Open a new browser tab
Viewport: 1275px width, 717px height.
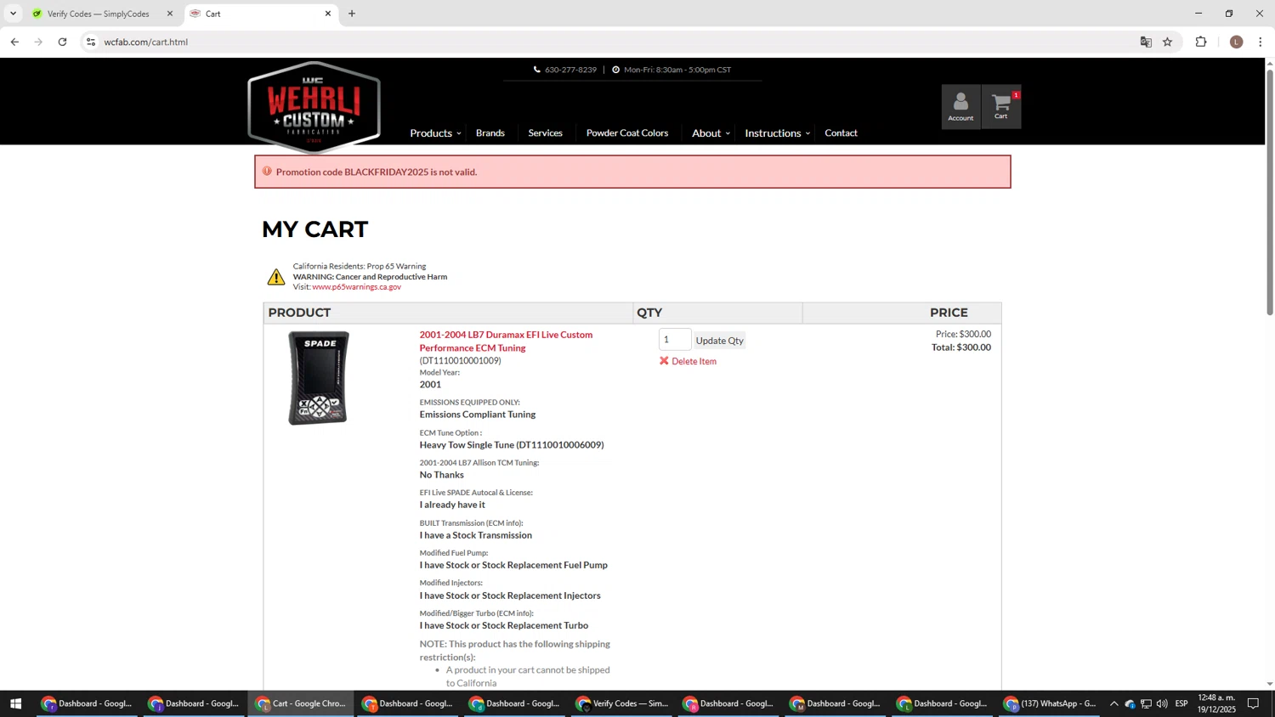tap(352, 14)
